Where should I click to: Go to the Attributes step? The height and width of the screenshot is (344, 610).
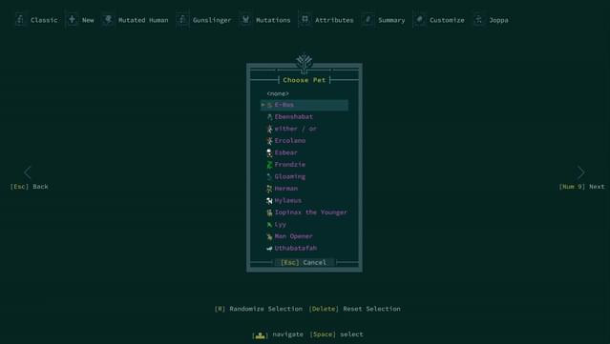point(326,20)
